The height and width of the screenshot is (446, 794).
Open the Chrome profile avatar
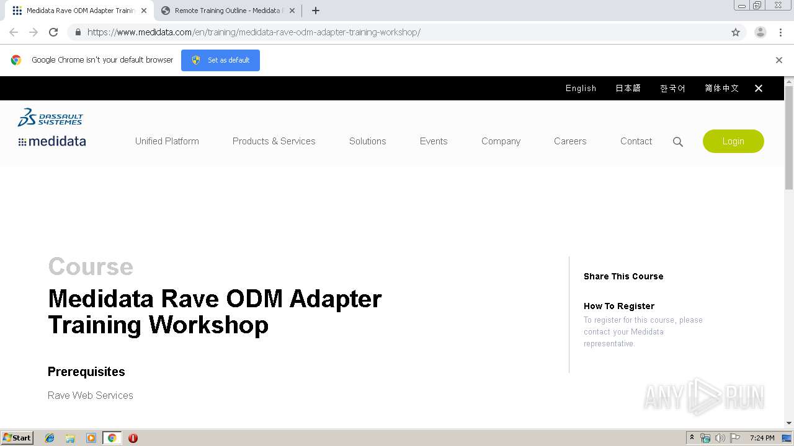pos(760,32)
